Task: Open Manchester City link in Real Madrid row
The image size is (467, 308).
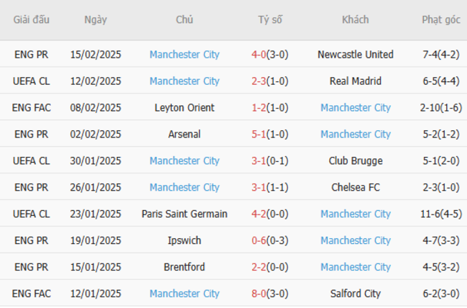Action: pos(185,81)
